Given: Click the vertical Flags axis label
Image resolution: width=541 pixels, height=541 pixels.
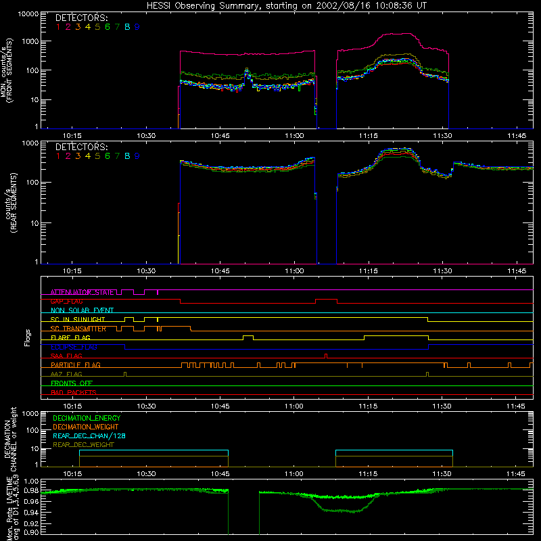Looking at the screenshot, I should pyautogui.click(x=28, y=337).
